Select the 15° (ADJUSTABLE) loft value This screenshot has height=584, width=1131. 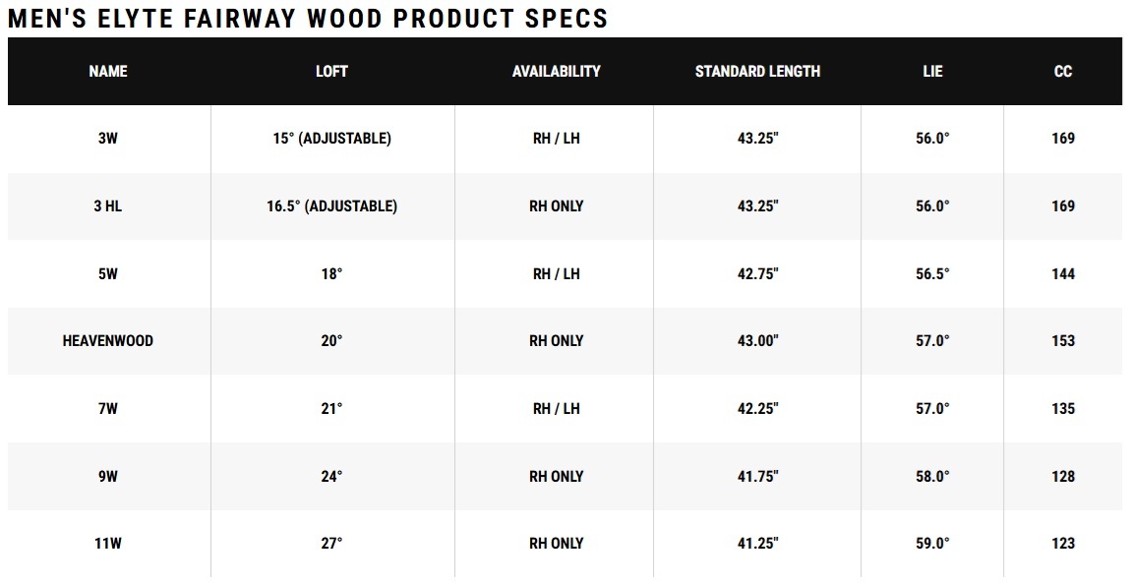pos(331,139)
